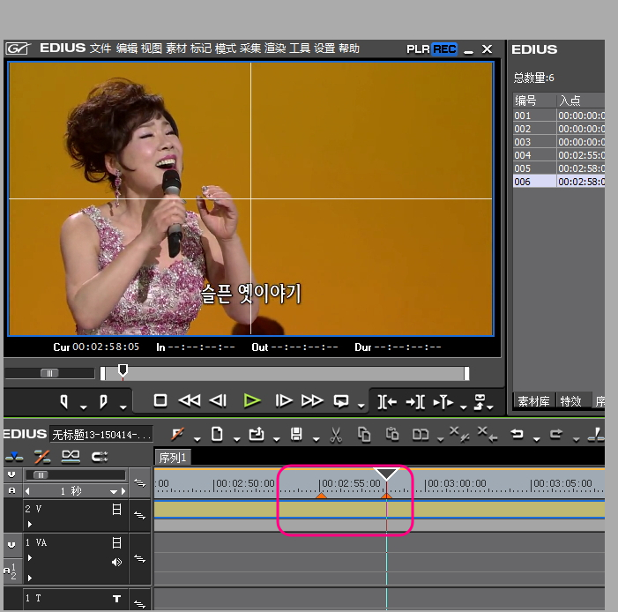The height and width of the screenshot is (612, 618).
Task: Click the green Play button
Action: point(252,400)
